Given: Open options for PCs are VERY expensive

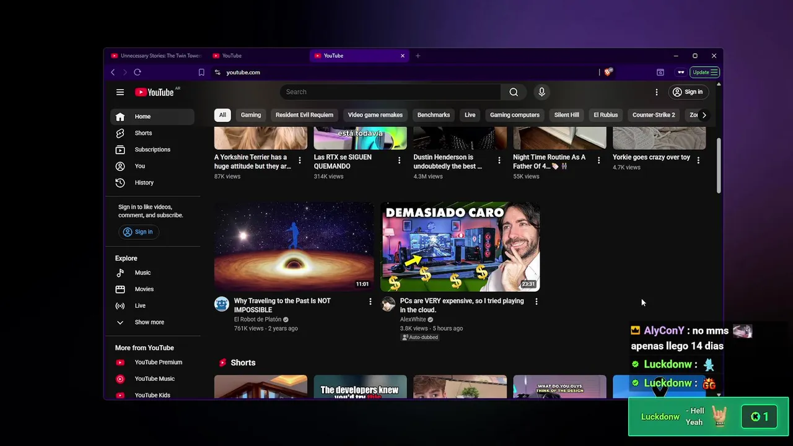Looking at the screenshot, I should pos(537,302).
